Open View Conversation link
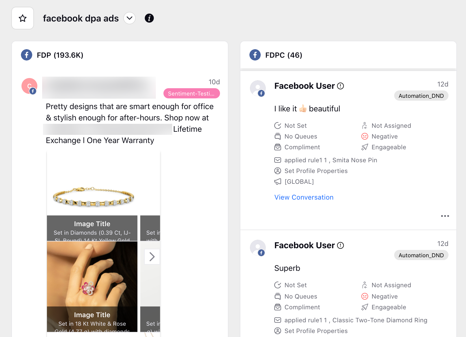This screenshot has width=466, height=337. click(304, 197)
